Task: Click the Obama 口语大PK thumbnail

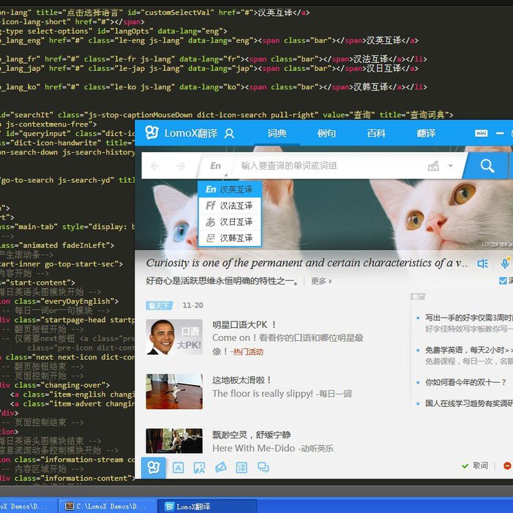Action: click(174, 337)
